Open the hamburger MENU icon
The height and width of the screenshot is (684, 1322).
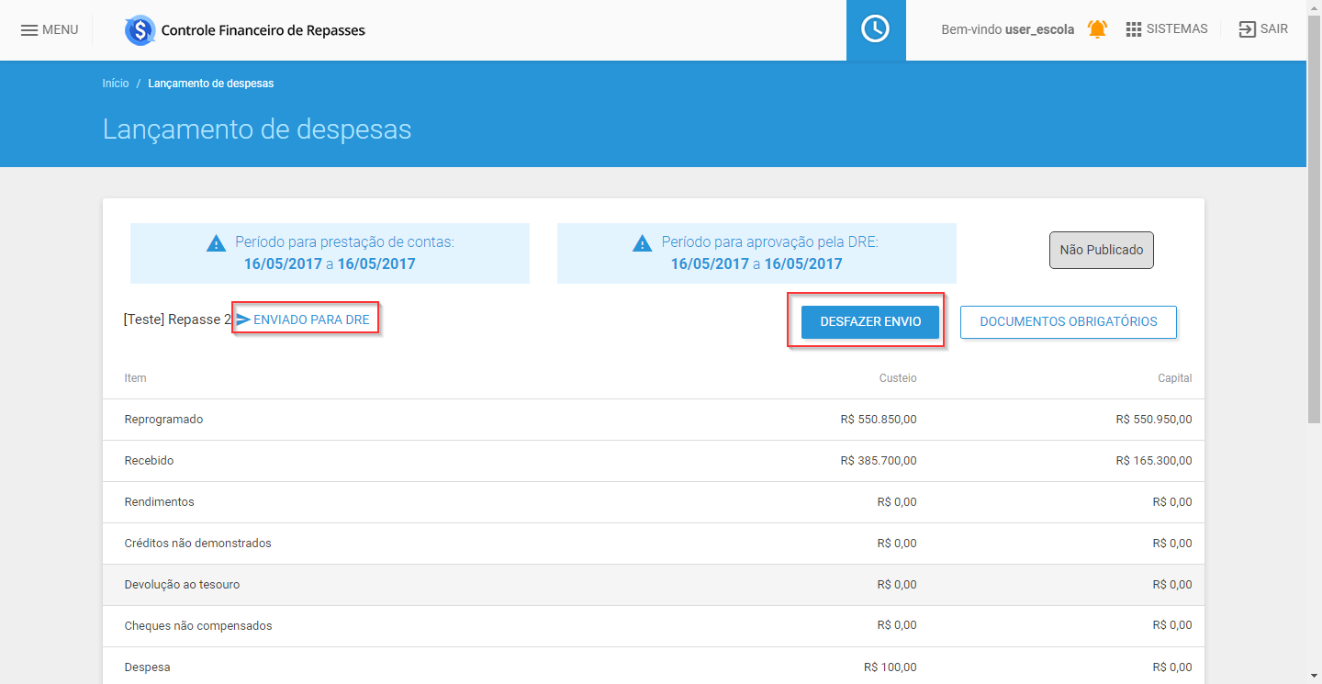(29, 29)
